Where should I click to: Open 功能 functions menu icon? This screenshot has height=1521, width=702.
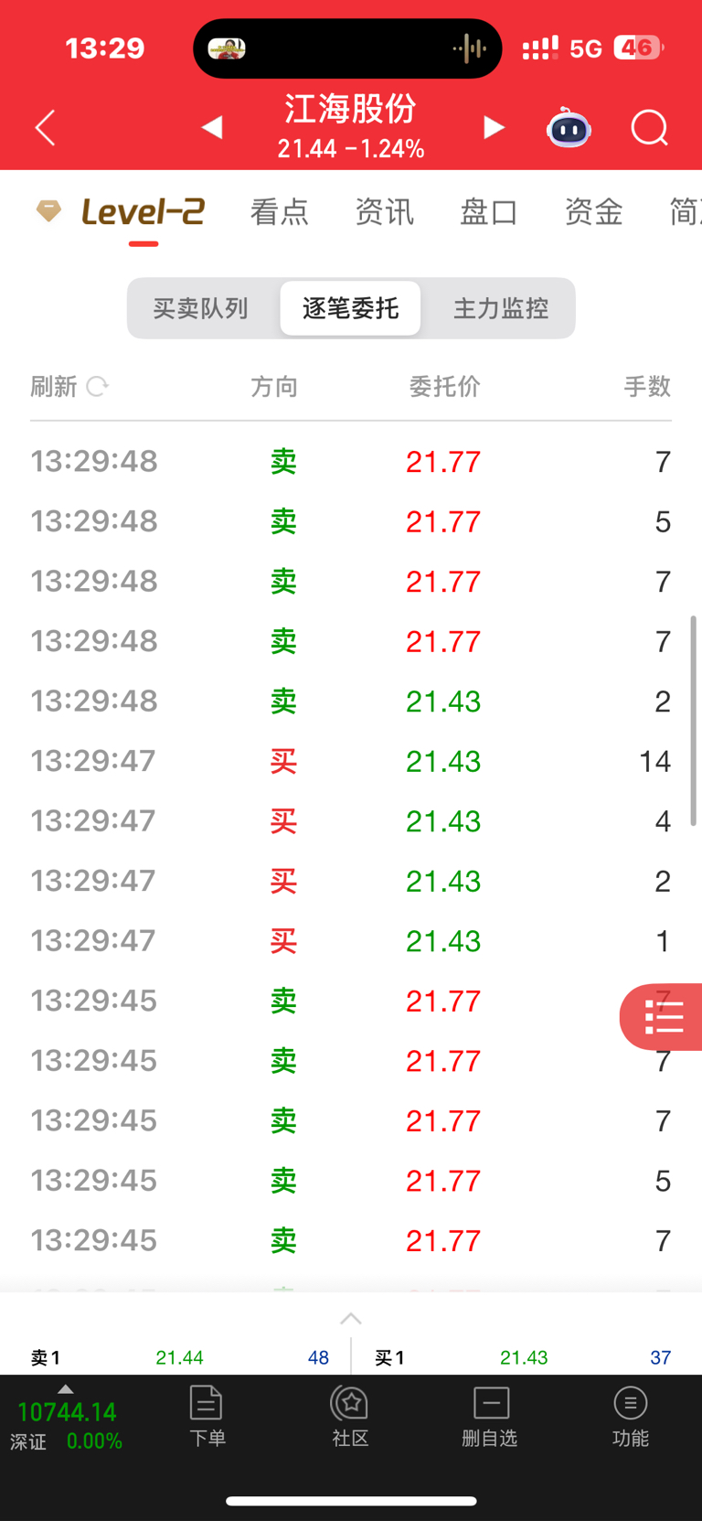(x=631, y=1416)
